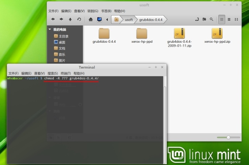Open the grub4dos-0.4.4 folder icon
The image size is (249, 165).
click(104, 34)
